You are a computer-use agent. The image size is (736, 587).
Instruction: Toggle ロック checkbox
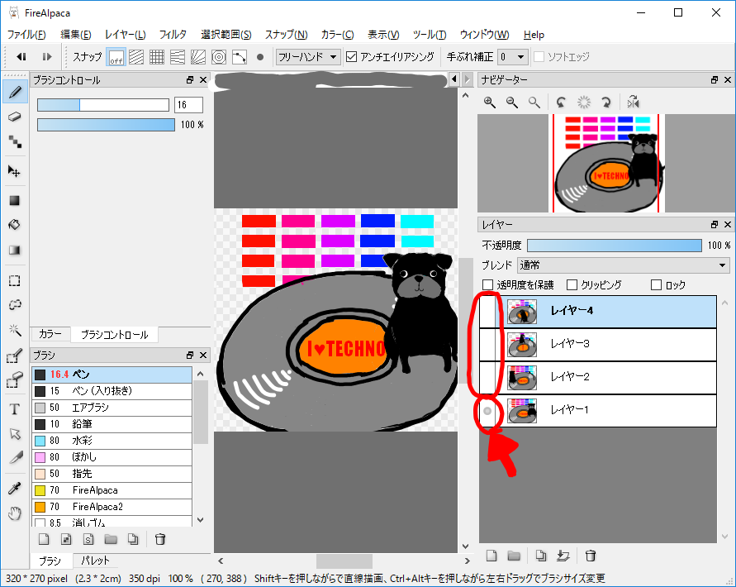tap(656, 284)
